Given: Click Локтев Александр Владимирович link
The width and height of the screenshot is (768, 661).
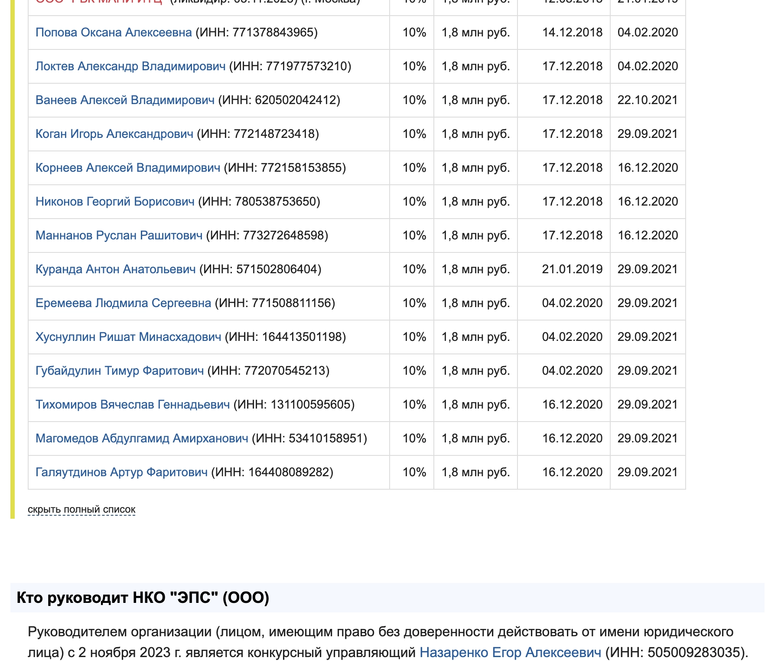Looking at the screenshot, I should pos(130,66).
